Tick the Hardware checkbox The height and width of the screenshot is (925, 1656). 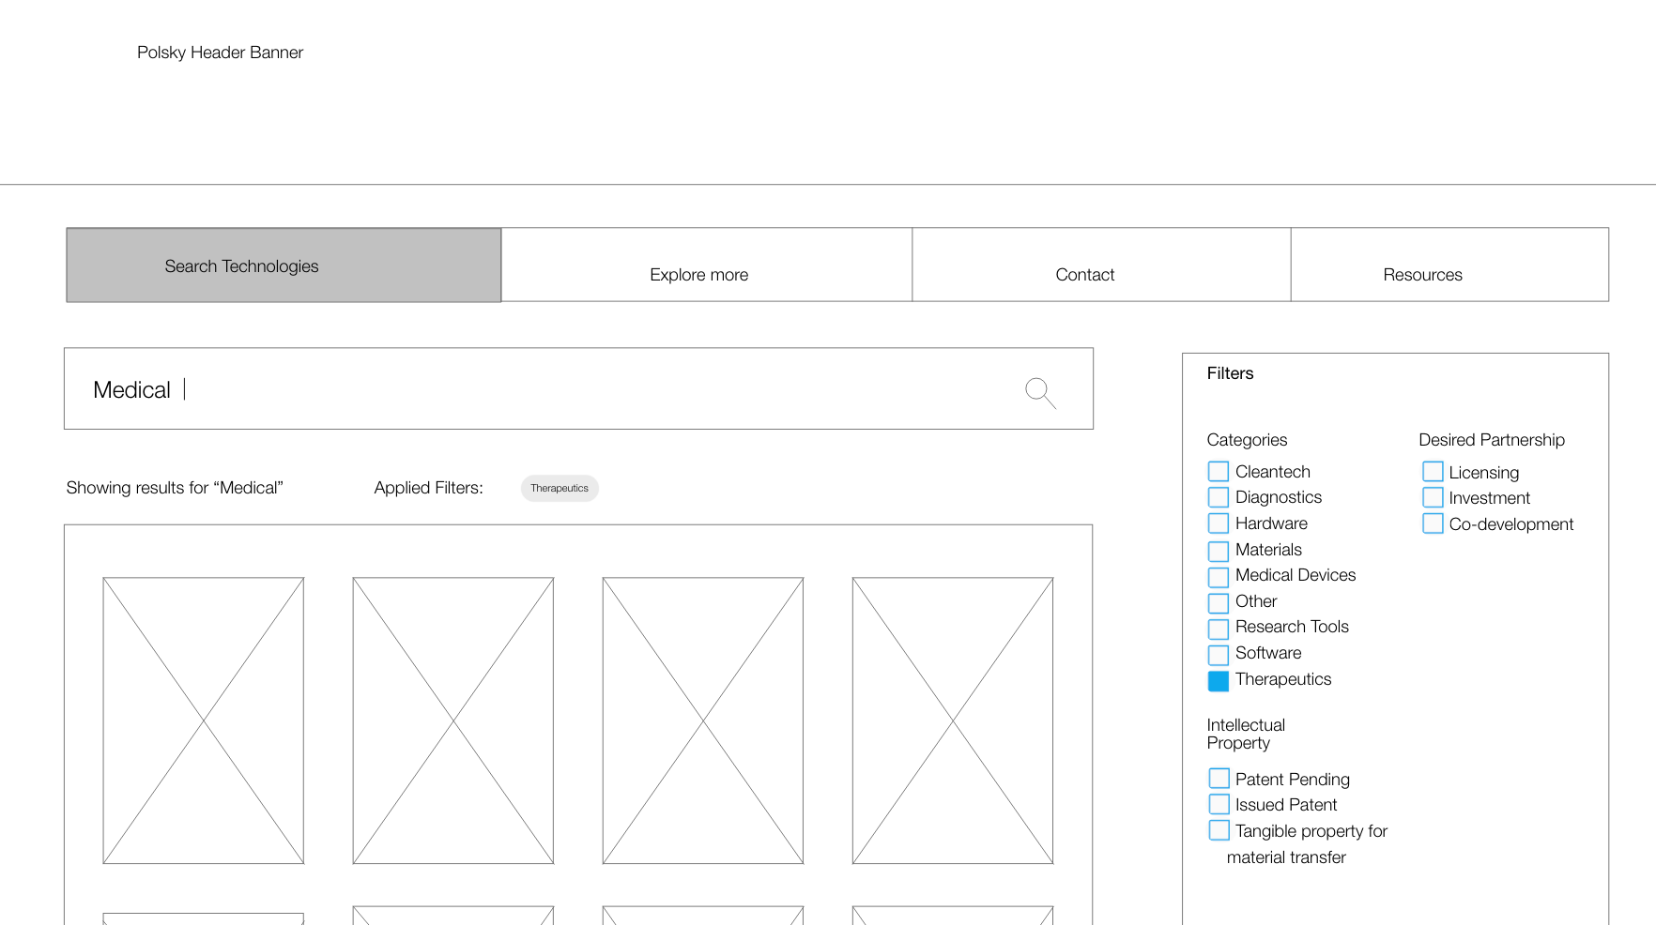point(1219,523)
